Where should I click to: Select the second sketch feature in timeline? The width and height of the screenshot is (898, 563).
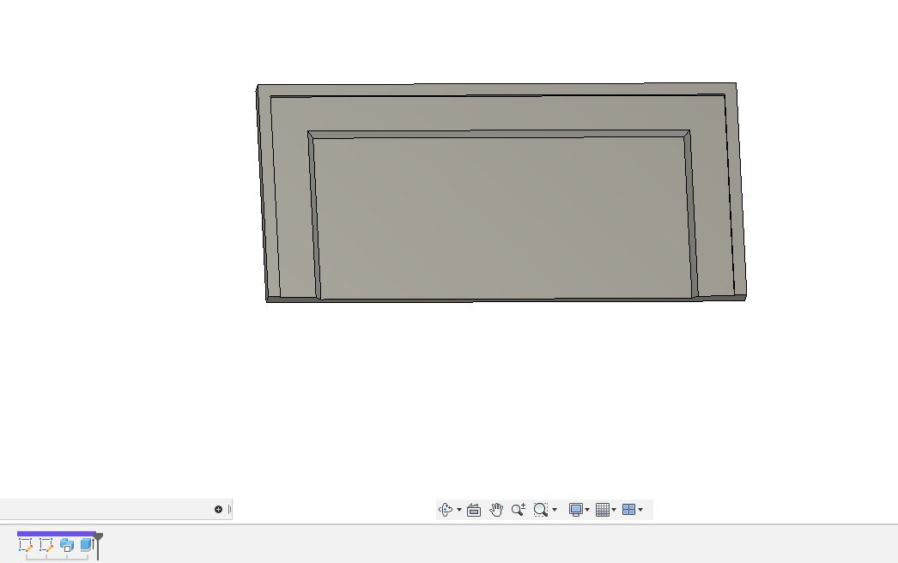pyautogui.click(x=46, y=545)
